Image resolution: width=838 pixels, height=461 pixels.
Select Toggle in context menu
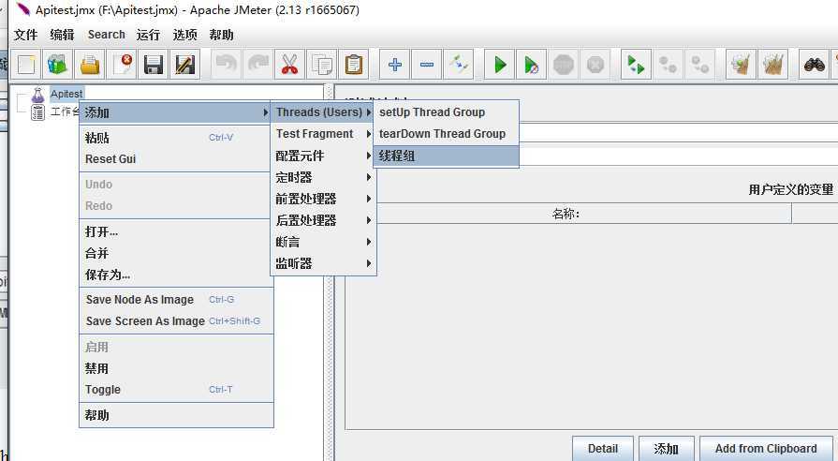(176, 390)
